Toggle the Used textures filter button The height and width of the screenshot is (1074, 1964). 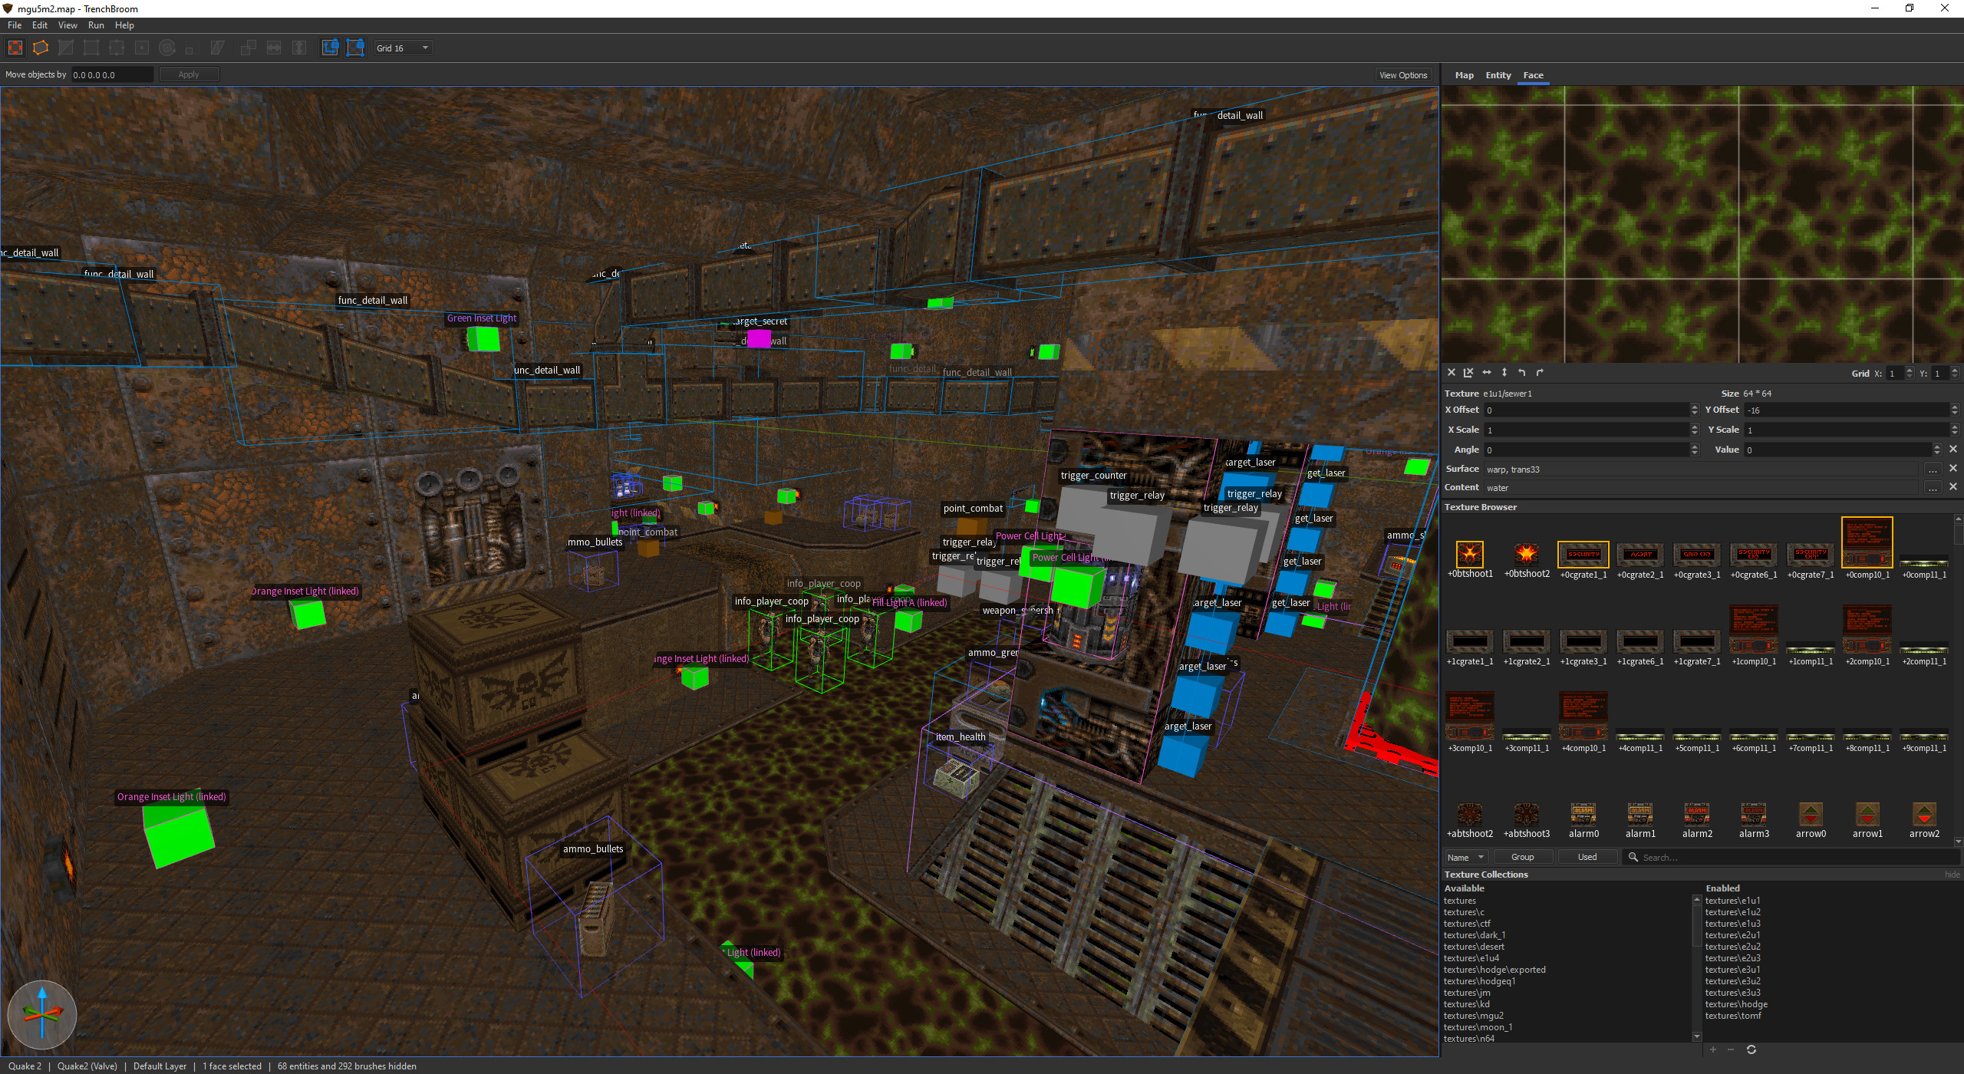(1587, 858)
